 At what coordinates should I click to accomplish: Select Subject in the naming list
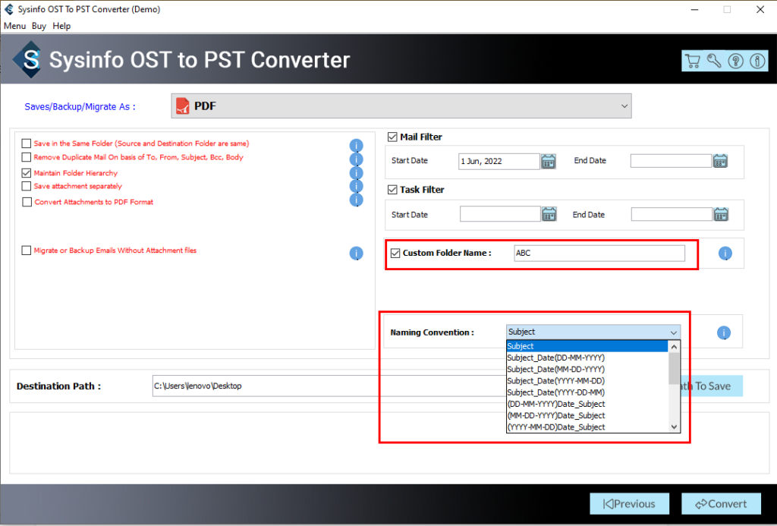tap(587, 346)
